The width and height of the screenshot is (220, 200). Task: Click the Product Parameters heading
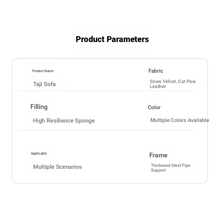click(112, 39)
